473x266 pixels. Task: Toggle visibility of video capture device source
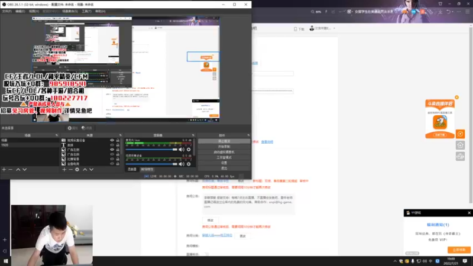coord(112,140)
